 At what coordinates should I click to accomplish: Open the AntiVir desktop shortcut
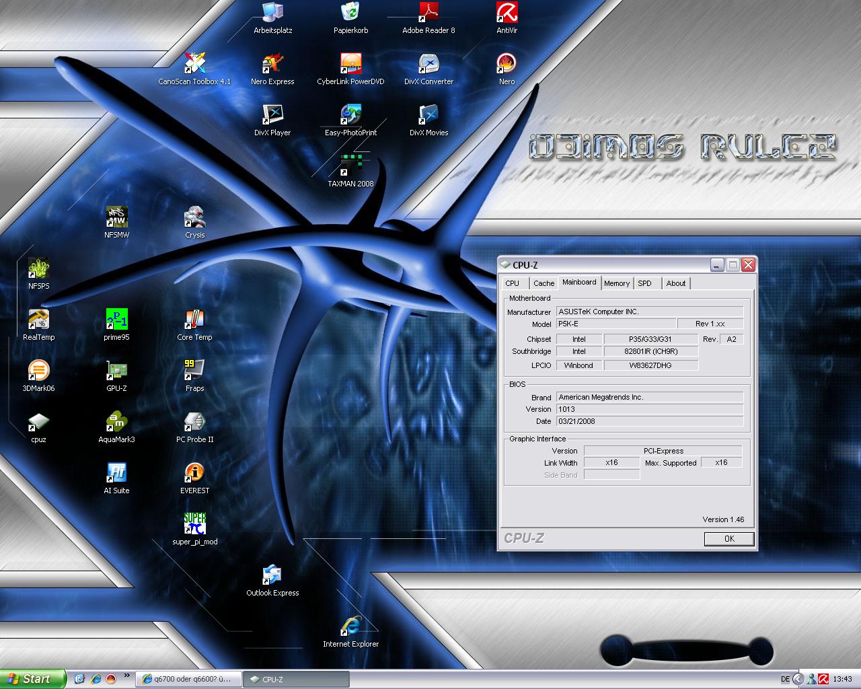[x=507, y=18]
